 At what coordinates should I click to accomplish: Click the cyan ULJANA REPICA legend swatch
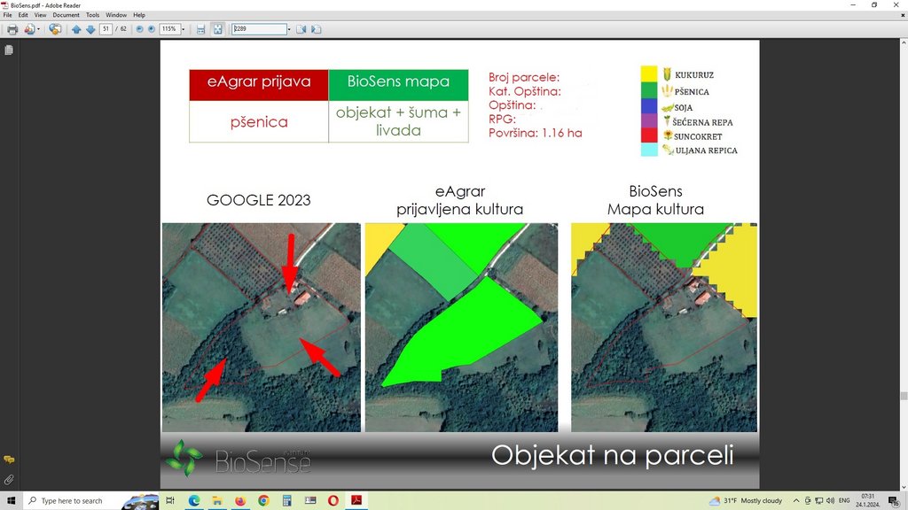point(648,150)
